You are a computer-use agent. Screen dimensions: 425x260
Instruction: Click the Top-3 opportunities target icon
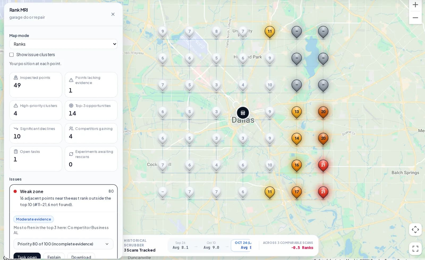[71, 106]
